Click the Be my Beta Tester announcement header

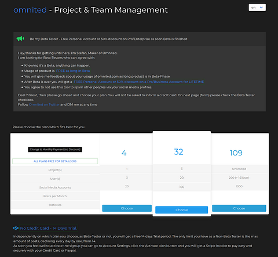tap(108, 39)
